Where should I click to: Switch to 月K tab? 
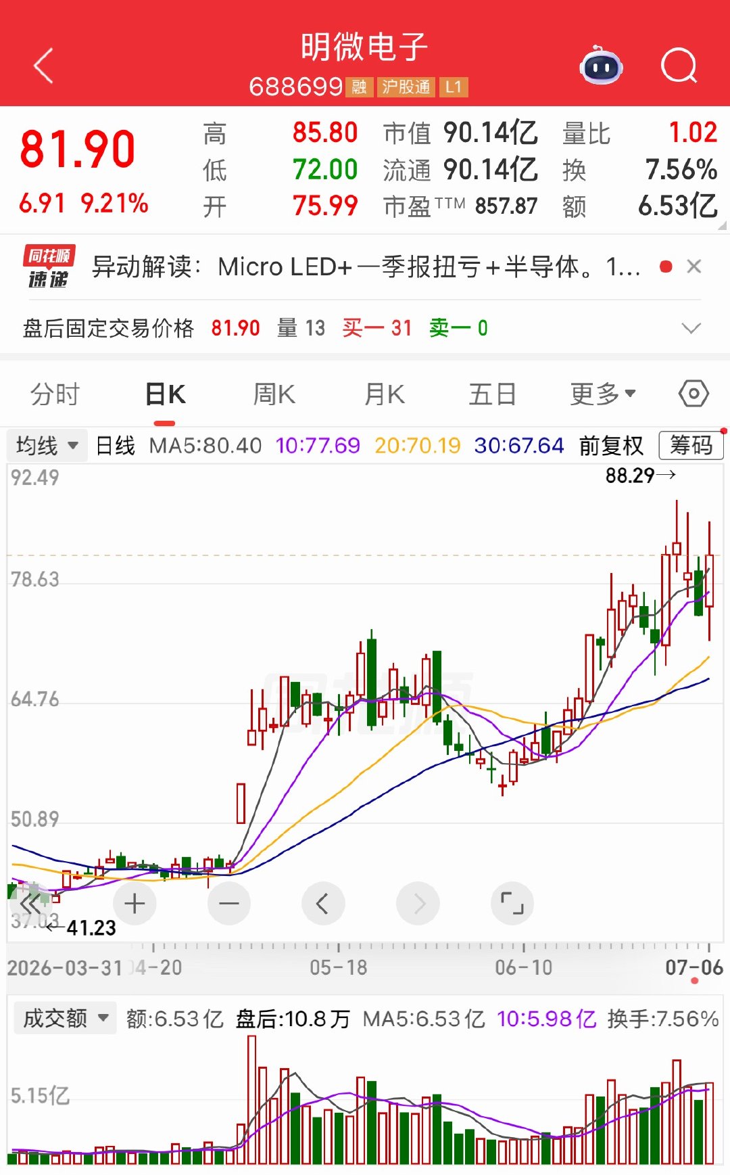pyautogui.click(x=384, y=394)
